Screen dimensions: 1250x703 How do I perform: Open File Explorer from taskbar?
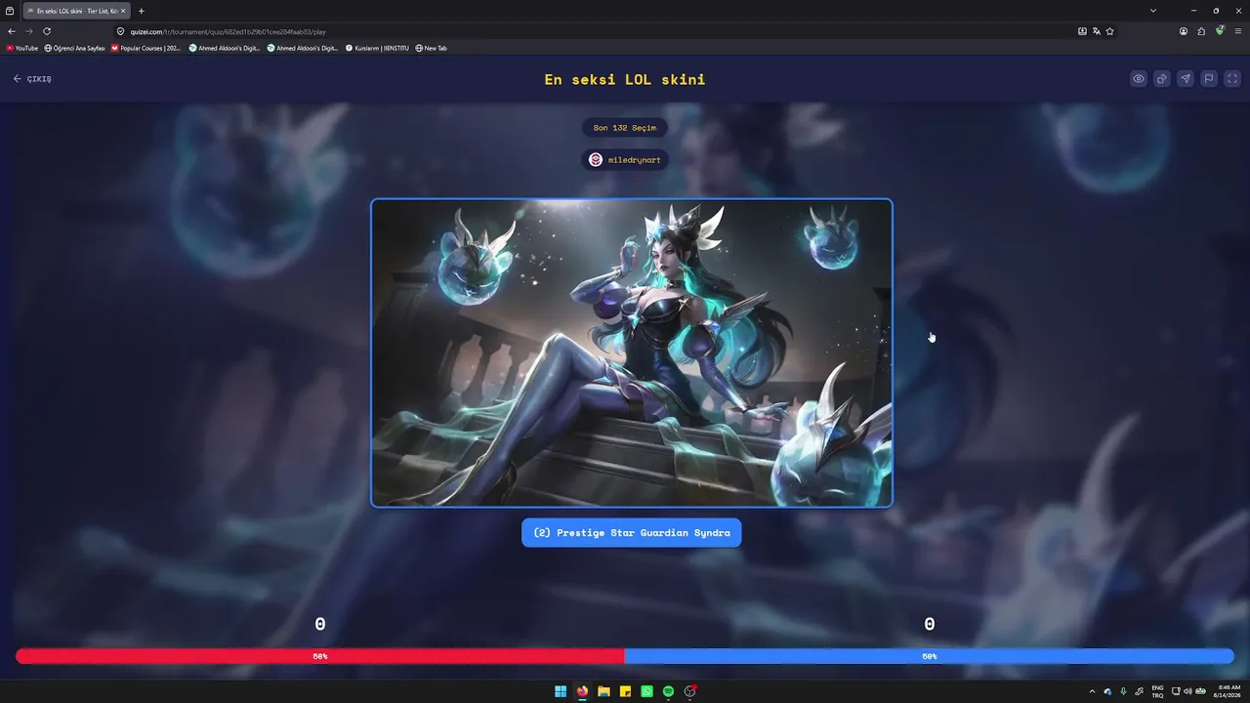click(604, 691)
